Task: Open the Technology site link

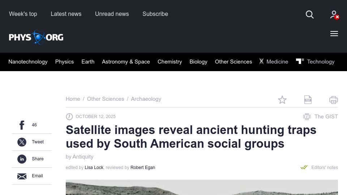Action: coord(321,62)
